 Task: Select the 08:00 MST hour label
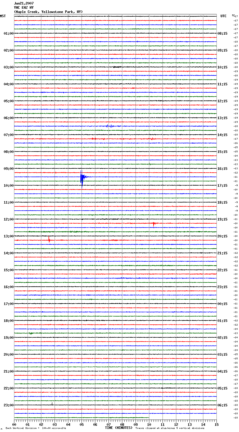point(9,152)
